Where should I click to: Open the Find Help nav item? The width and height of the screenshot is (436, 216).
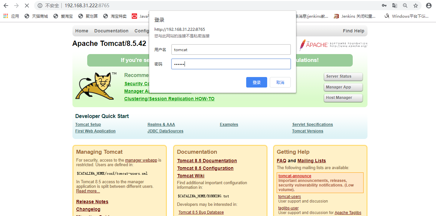[353, 31]
